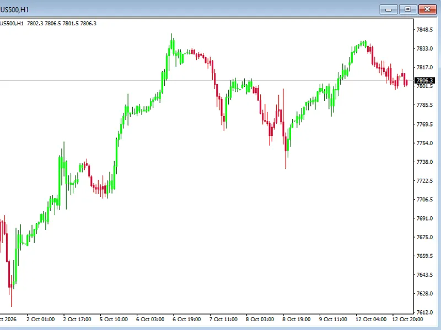
Task: Close the US500,H1 chart window
Action: pyautogui.click(x=427, y=9)
